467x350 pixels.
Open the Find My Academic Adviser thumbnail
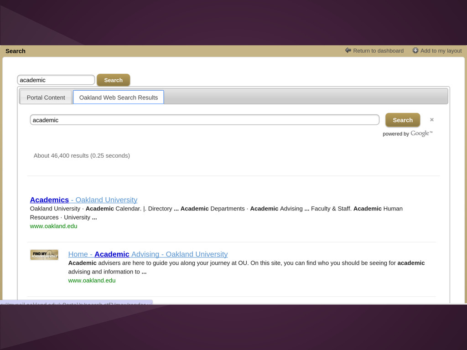click(x=44, y=255)
